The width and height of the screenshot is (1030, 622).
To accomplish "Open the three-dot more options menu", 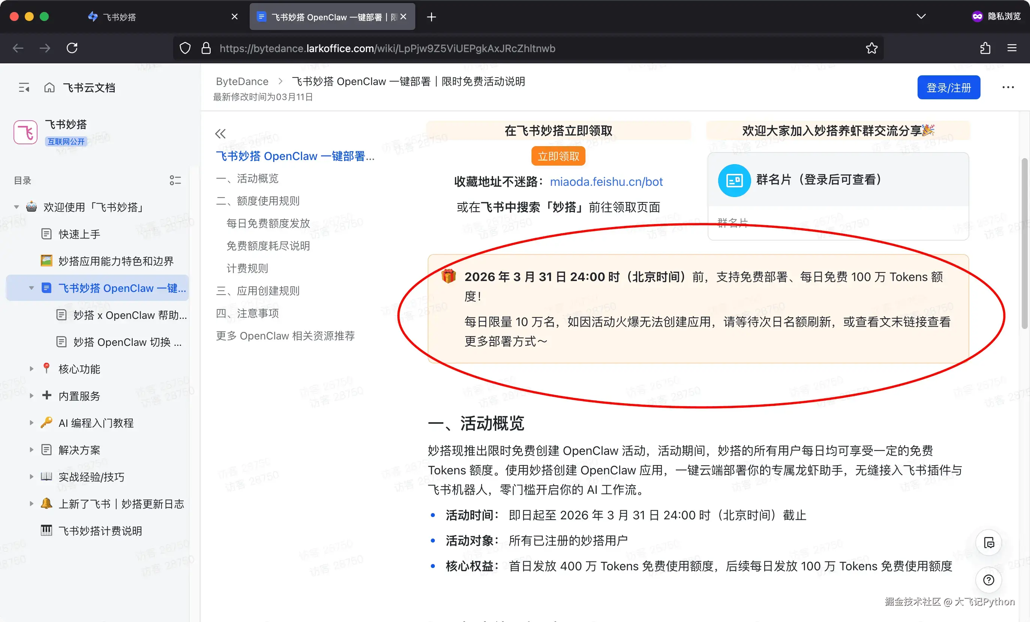I will (x=1008, y=87).
